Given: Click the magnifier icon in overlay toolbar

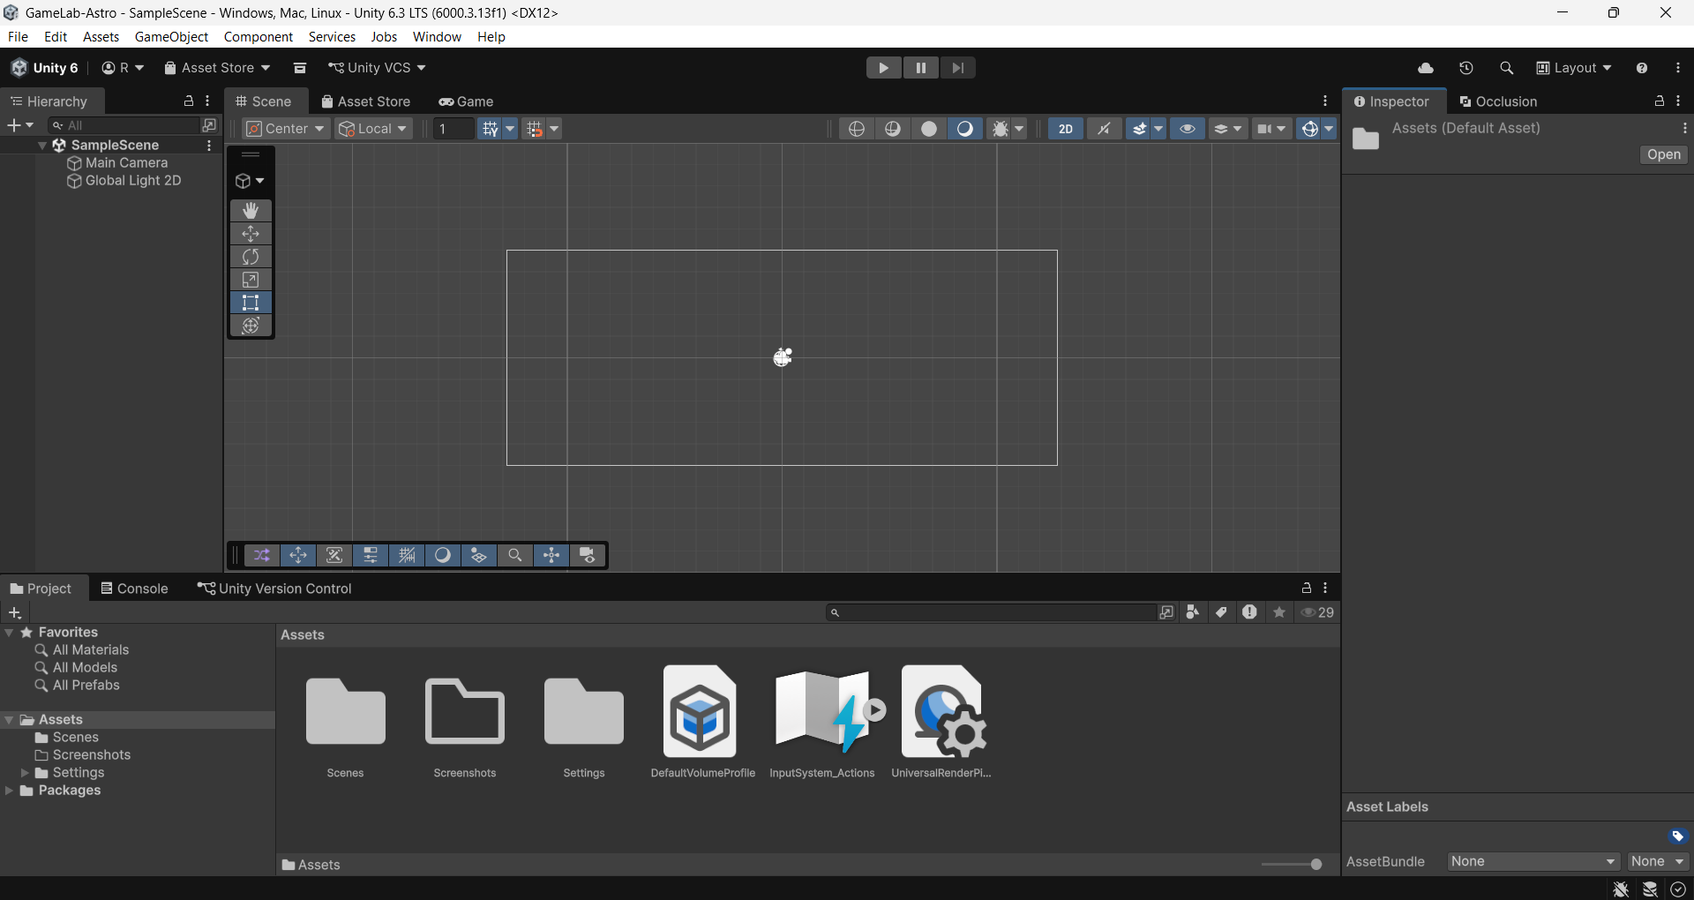Looking at the screenshot, I should [x=515, y=555].
